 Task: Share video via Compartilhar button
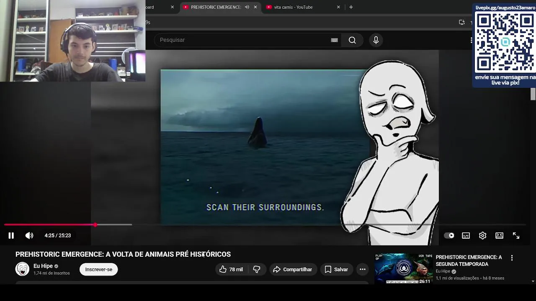[293, 270]
